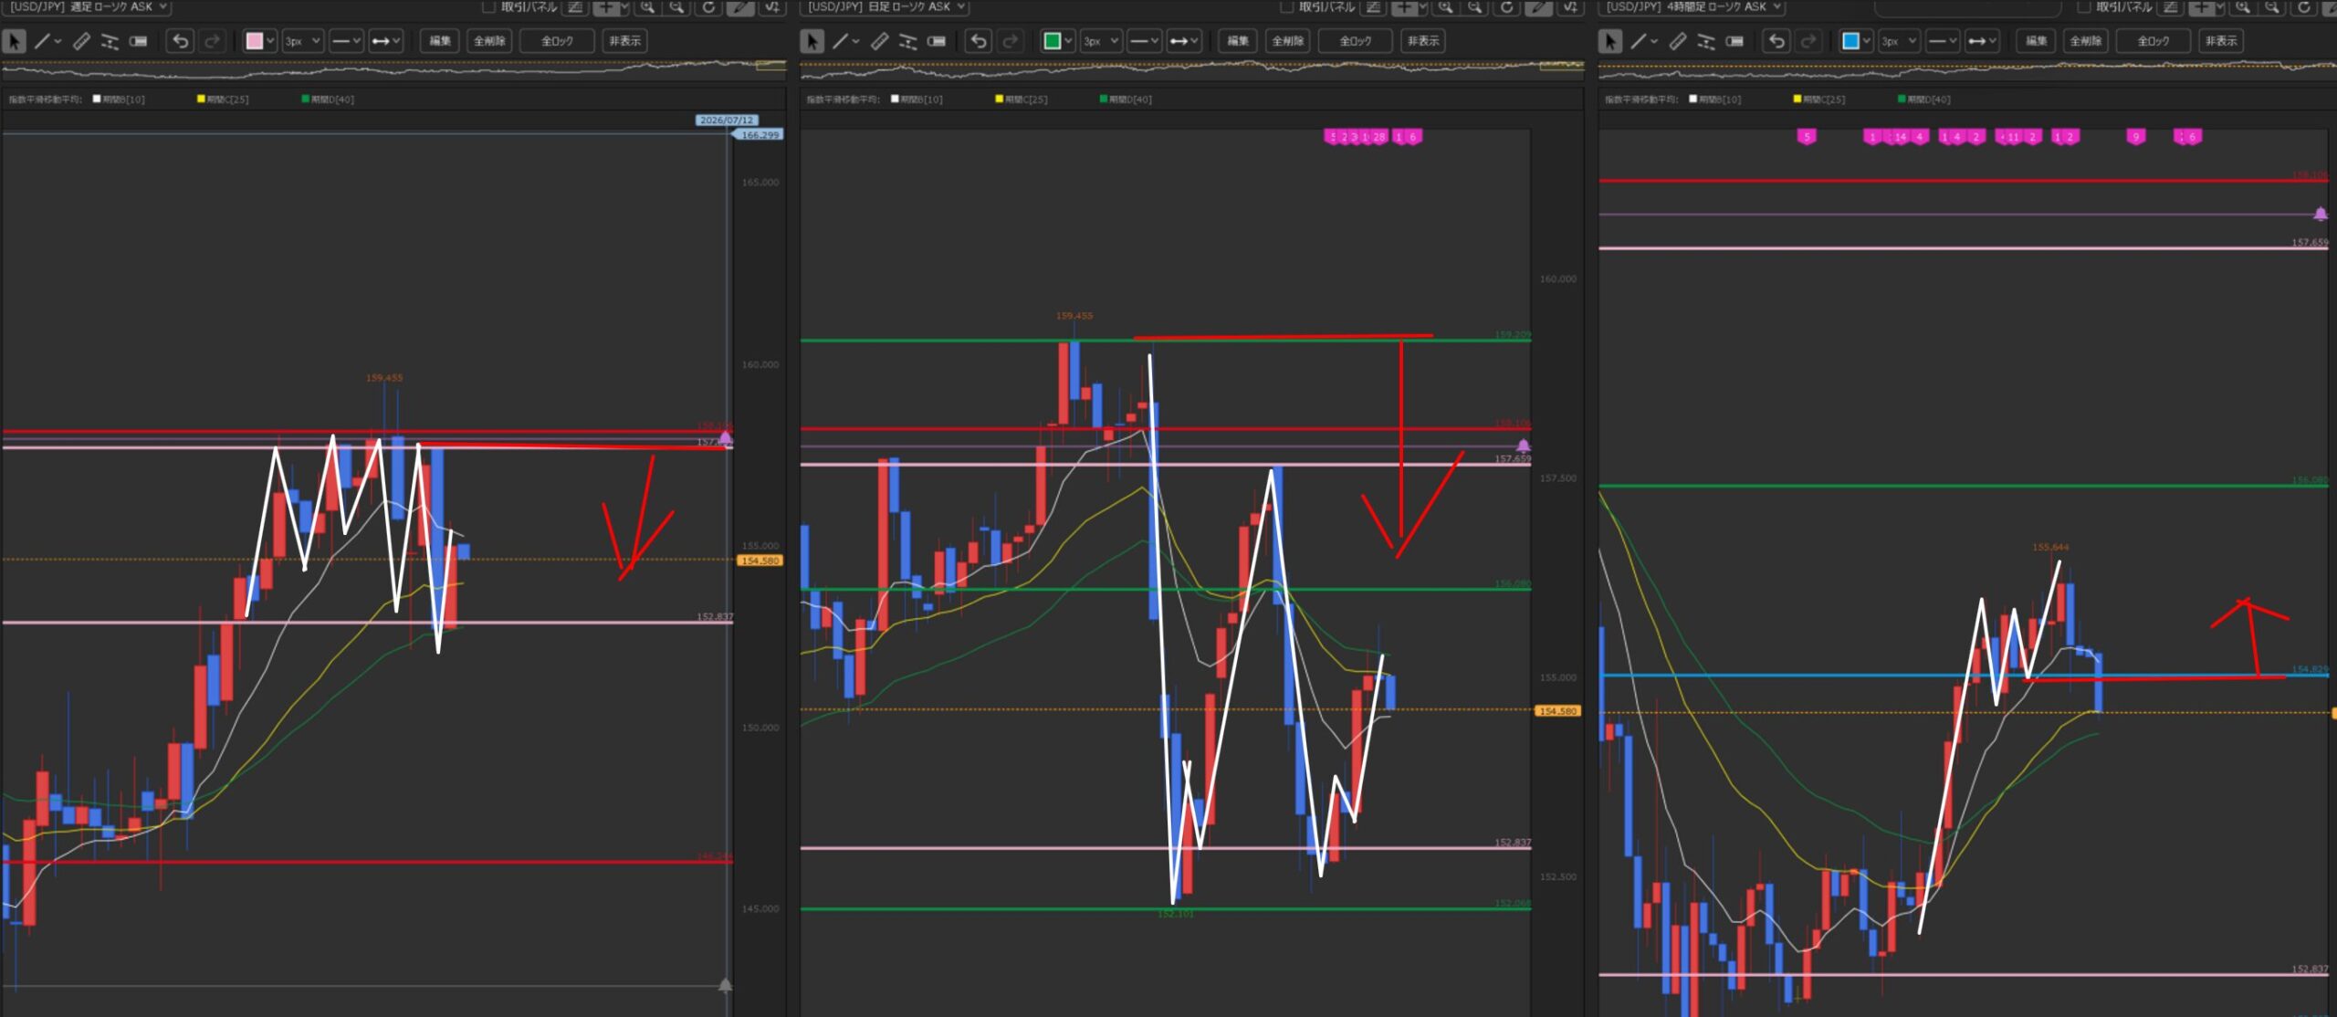This screenshot has width=2337, height=1017.
Task: Open arrow end style dropdown in 4-hour chart
Action: [x=1981, y=41]
